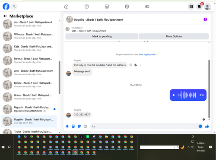Open the Ann conversation

(x=29, y=73)
